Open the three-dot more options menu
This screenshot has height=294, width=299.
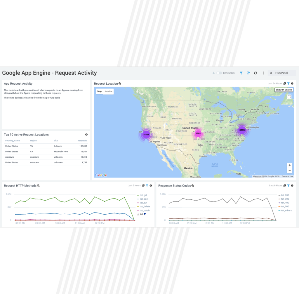(263, 73)
